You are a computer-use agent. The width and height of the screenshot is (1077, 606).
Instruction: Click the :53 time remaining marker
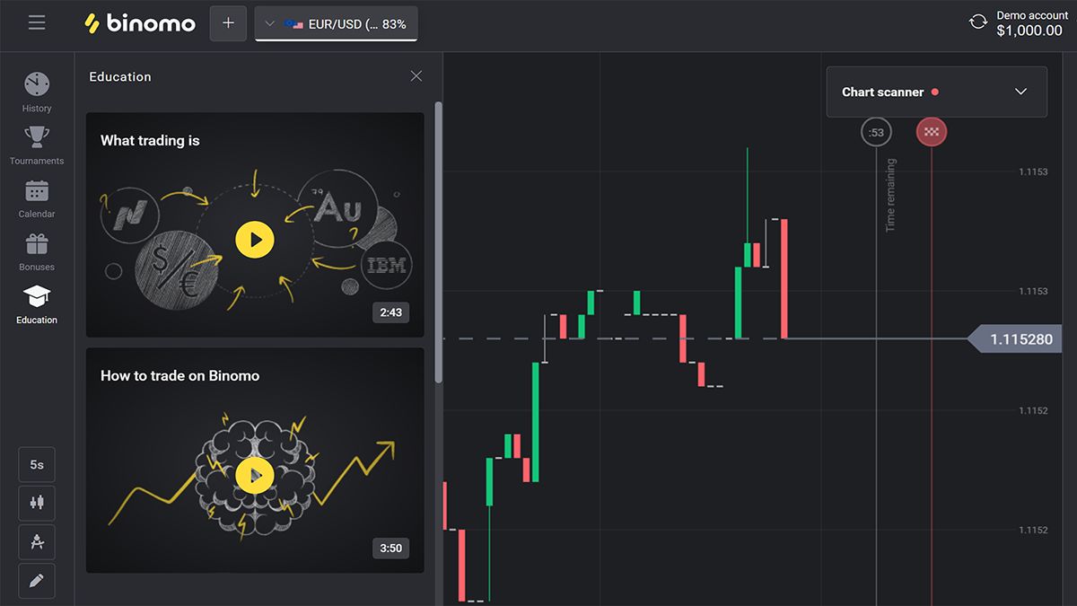(x=876, y=132)
